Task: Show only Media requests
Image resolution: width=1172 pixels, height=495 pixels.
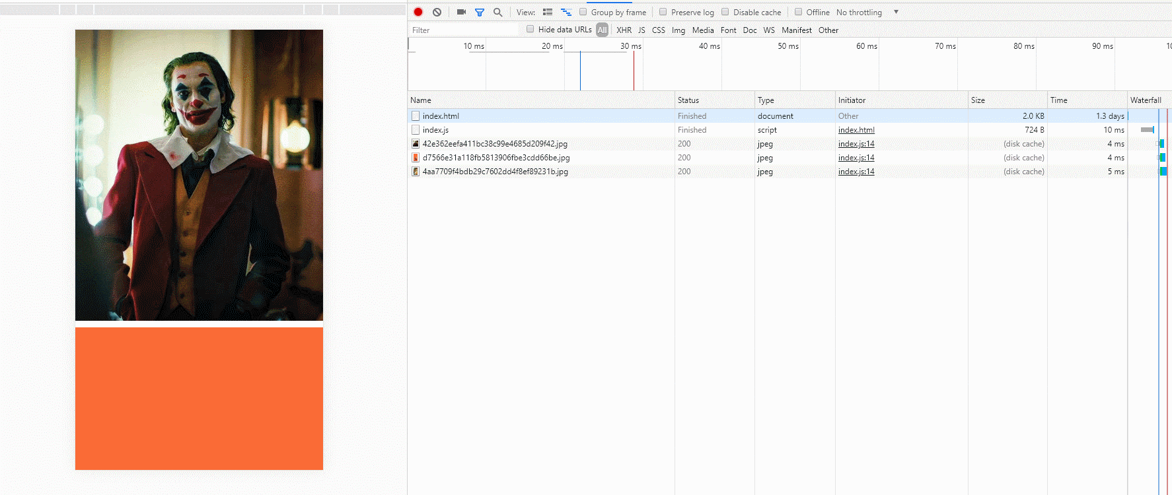Action: point(703,30)
